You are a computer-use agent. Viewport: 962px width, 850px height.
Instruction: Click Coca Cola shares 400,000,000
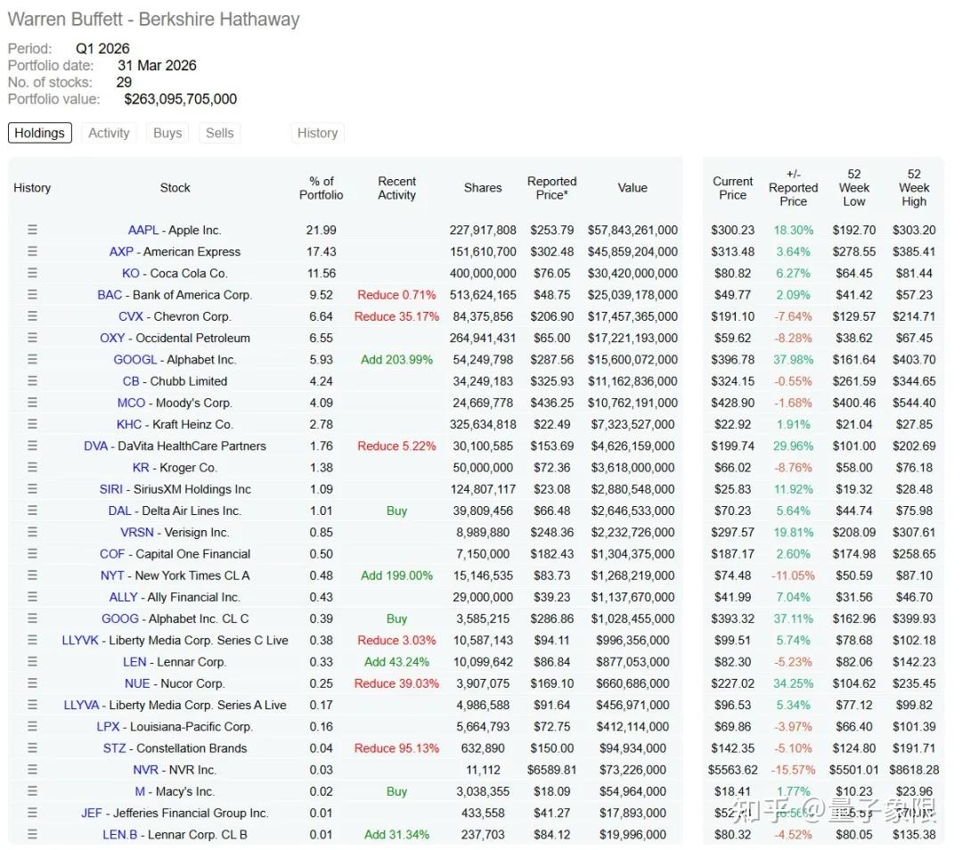(x=483, y=274)
